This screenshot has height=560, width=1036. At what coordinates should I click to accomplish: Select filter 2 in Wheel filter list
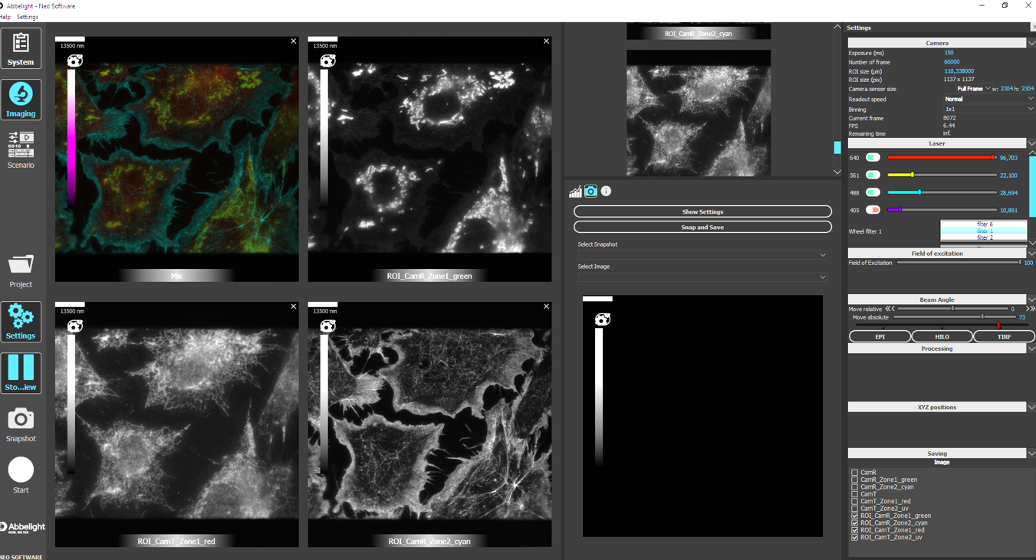984,237
